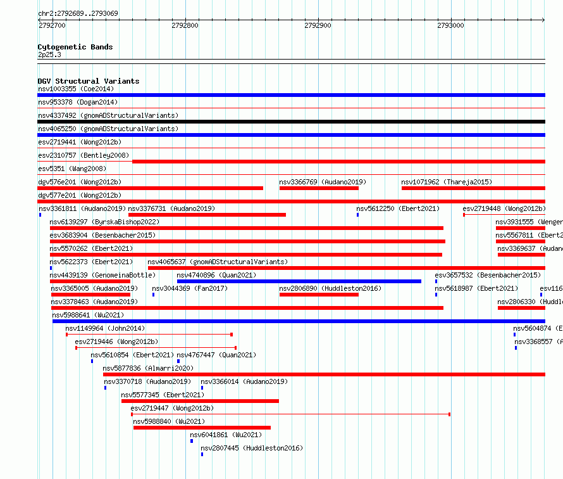This screenshot has width=563, height=479.
Task: Click the nsv4065637 gnomAD variant label
Action: point(218,262)
